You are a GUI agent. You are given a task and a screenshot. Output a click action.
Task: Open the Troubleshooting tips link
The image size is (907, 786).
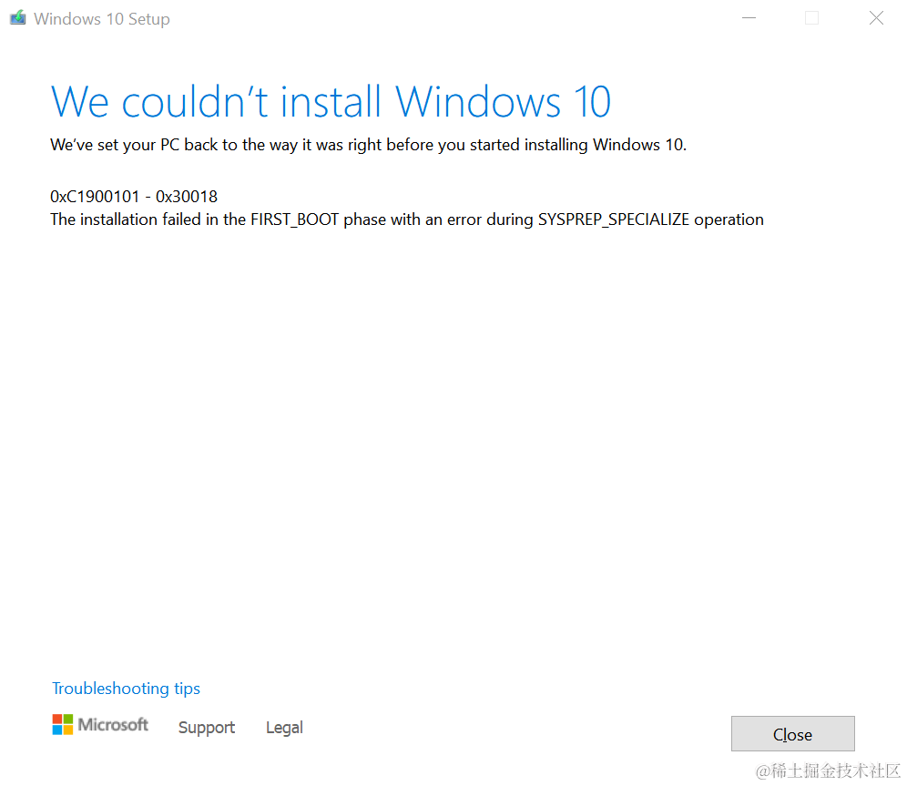(126, 689)
